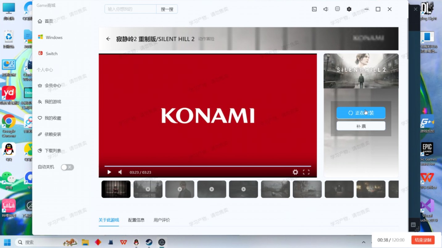Switch to the 用户评价 tab
Screen dimensions: 442x248
tap(162, 220)
